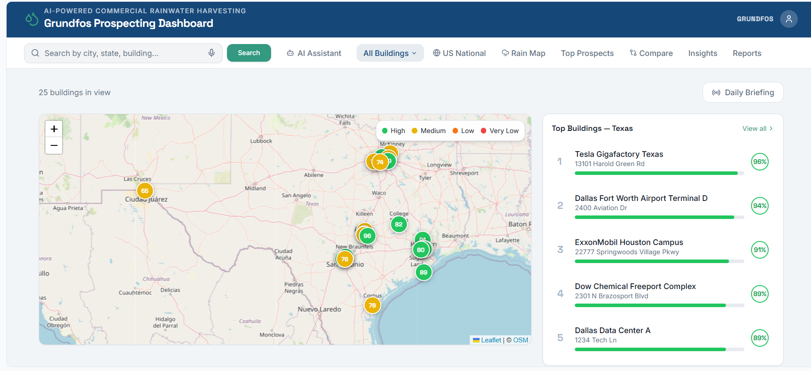Click the '25 buildings in view' text
The height and width of the screenshot is (371, 811).
(x=74, y=93)
